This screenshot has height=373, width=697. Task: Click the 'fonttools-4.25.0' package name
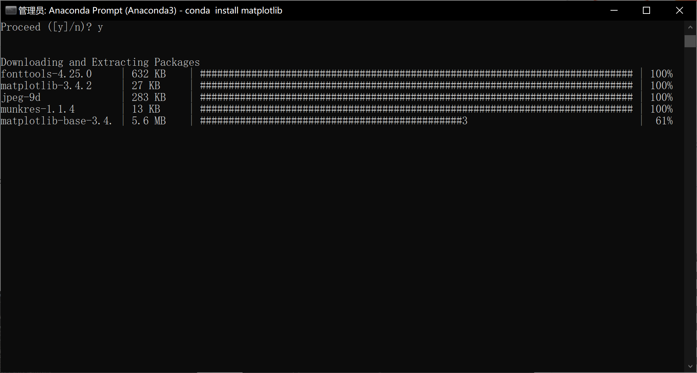tap(46, 74)
